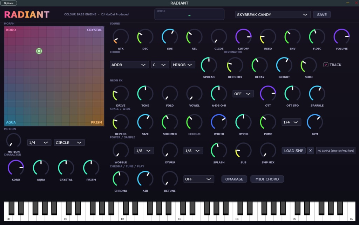Image resolution: width=359 pixels, height=225 pixels.
Task: Click the ENV envelope knob
Action: click(292, 37)
